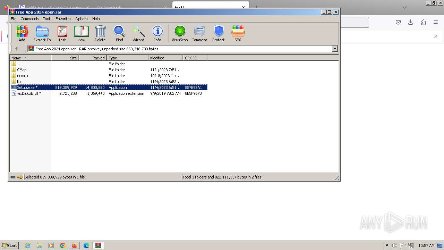Click the Application extension type cell
Image resolution: width=444 pixels, height=250 pixels.
[x=126, y=93]
